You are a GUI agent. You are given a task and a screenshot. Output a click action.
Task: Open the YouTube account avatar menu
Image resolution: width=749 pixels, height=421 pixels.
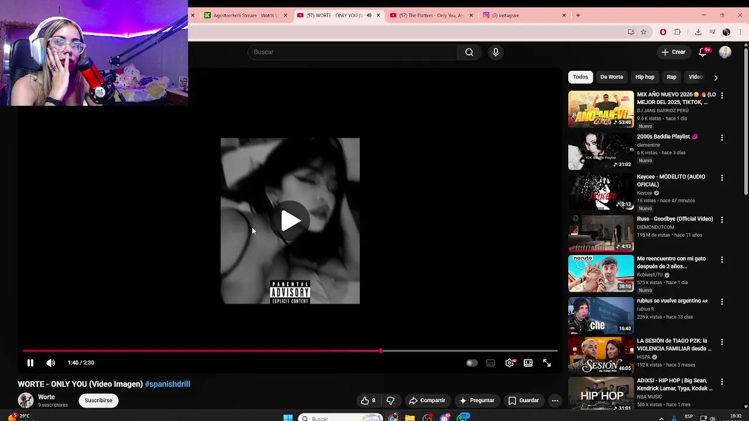(x=725, y=52)
